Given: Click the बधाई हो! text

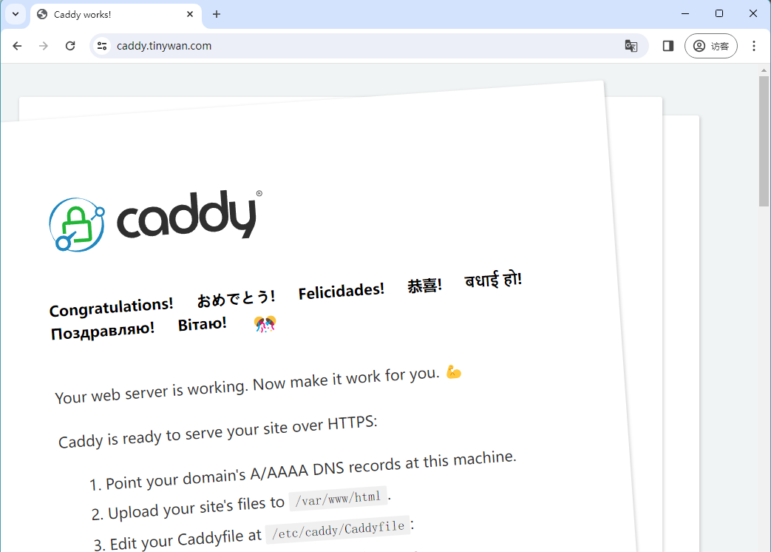Looking at the screenshot, I should (x=493, y=280).
